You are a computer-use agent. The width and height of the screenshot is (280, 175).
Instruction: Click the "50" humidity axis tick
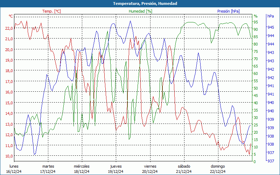coord(256,88)
